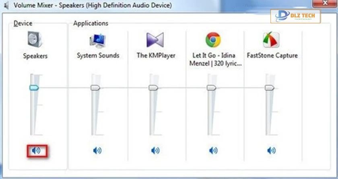Open the Speakers device name dropdown

pyautogui.click(x=35, y=56)
